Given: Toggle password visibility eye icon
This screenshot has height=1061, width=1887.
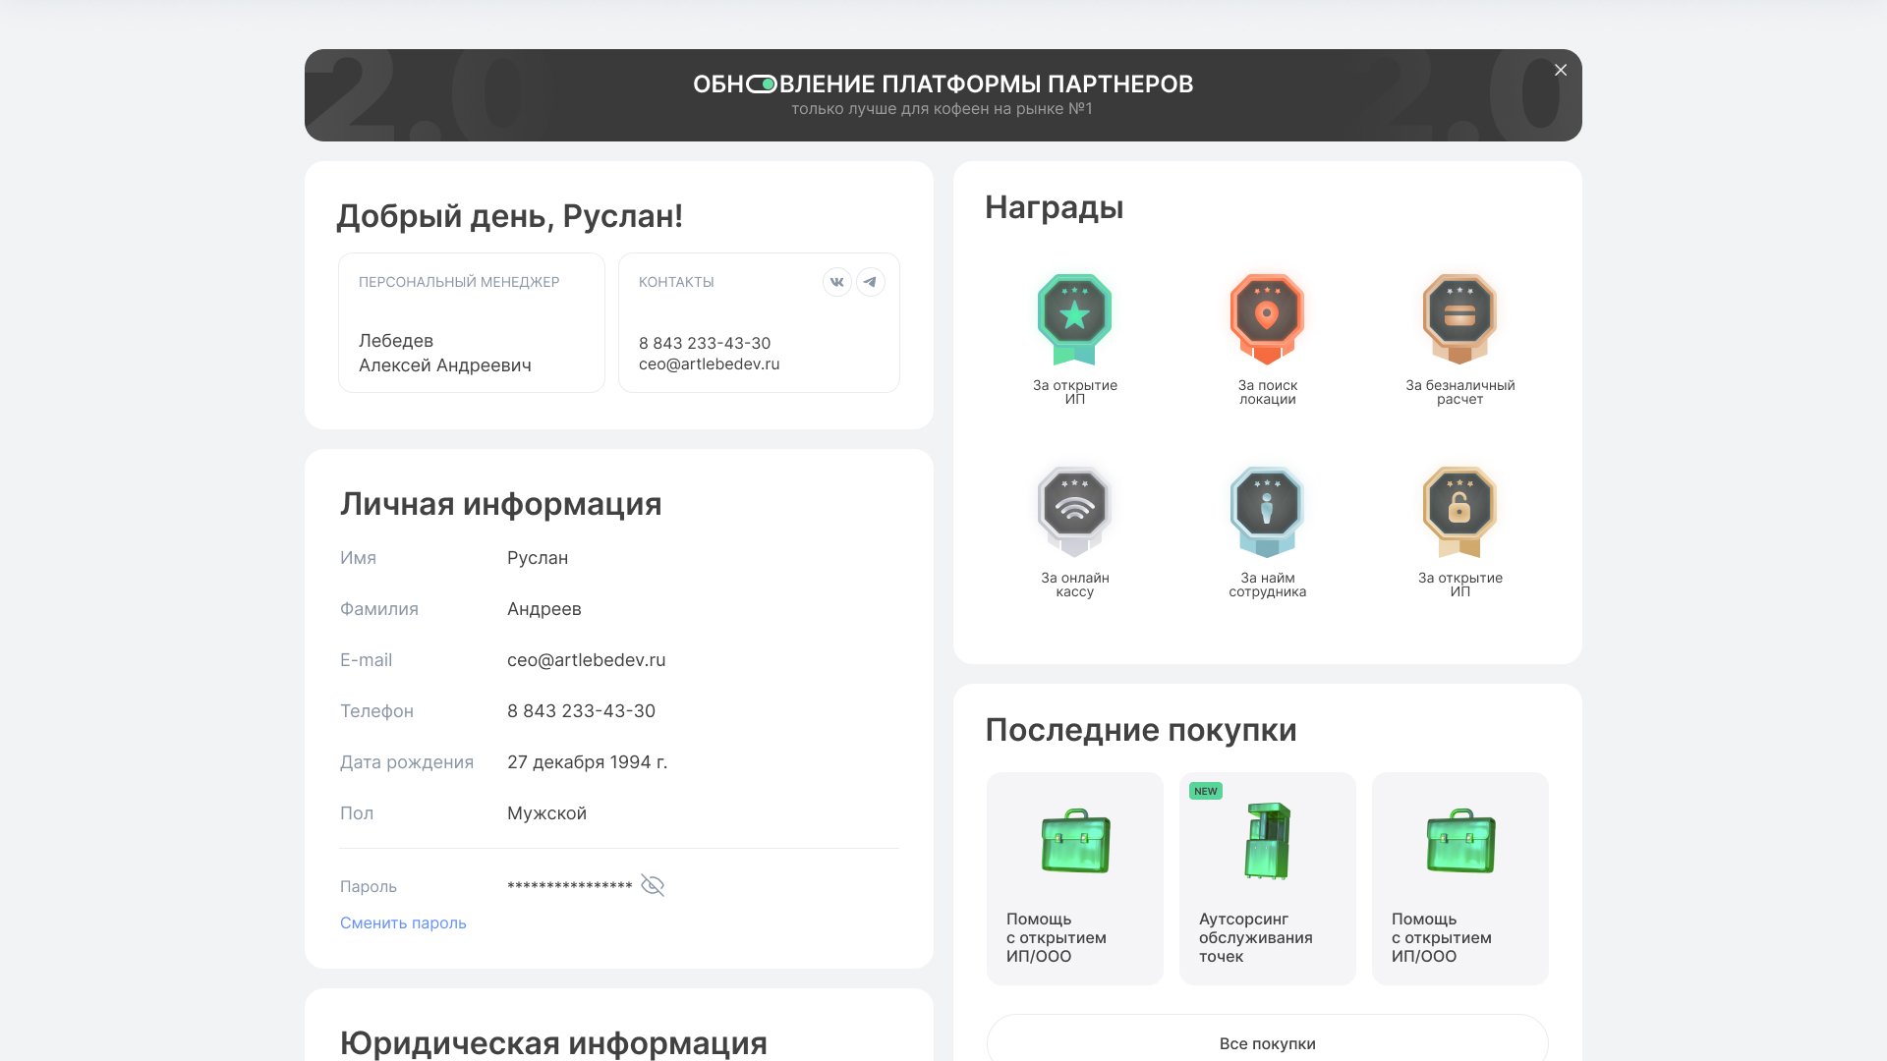Looking at the screenshot, I should click(653, 885).
